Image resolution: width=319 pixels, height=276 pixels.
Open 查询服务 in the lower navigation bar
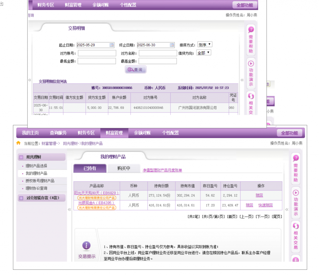point(58,133)
